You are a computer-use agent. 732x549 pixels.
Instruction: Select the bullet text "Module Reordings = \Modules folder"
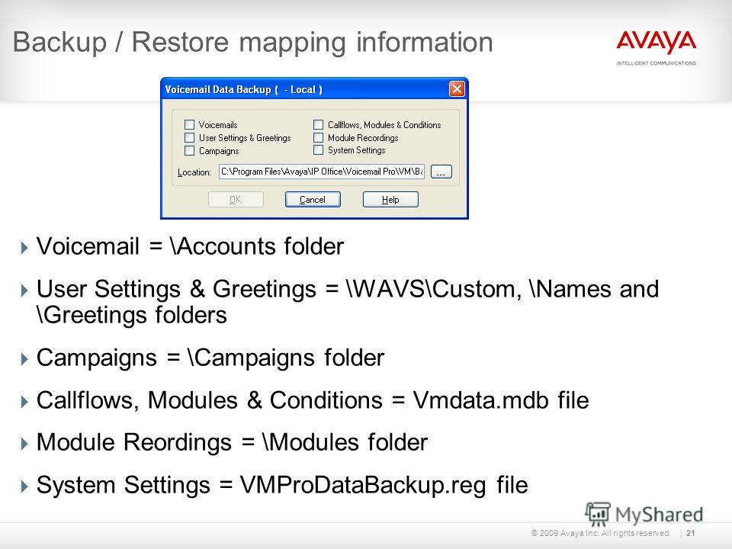232,442
